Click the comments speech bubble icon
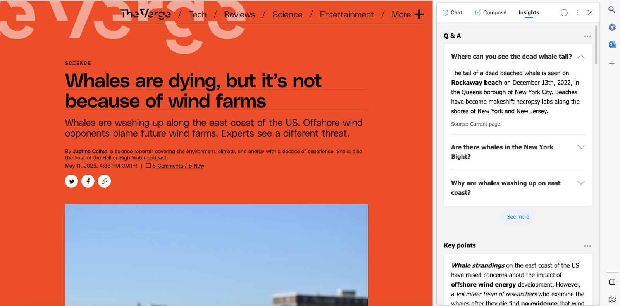This screenshot has height=306, width=620. (x=148, y=166)
